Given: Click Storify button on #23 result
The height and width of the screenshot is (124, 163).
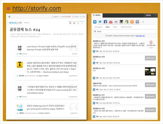Looking at the screenshot, I should pos(150,58).
